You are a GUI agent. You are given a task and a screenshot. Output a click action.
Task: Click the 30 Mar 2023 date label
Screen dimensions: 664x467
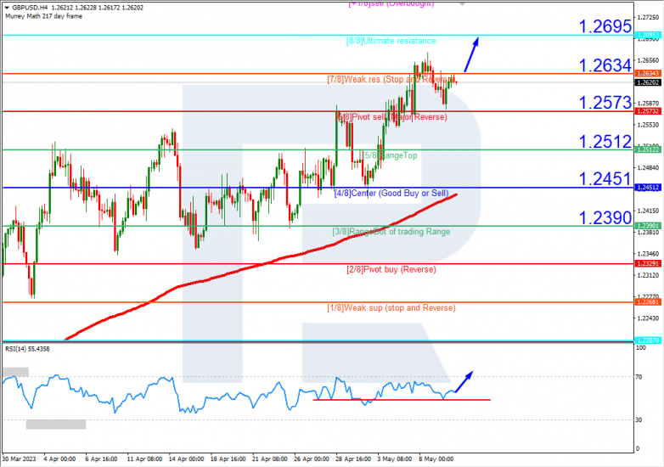click(19, 459)
